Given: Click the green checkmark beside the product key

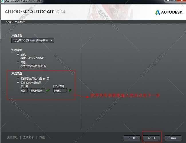Looking at the screenshot, I should click(70, 90).
